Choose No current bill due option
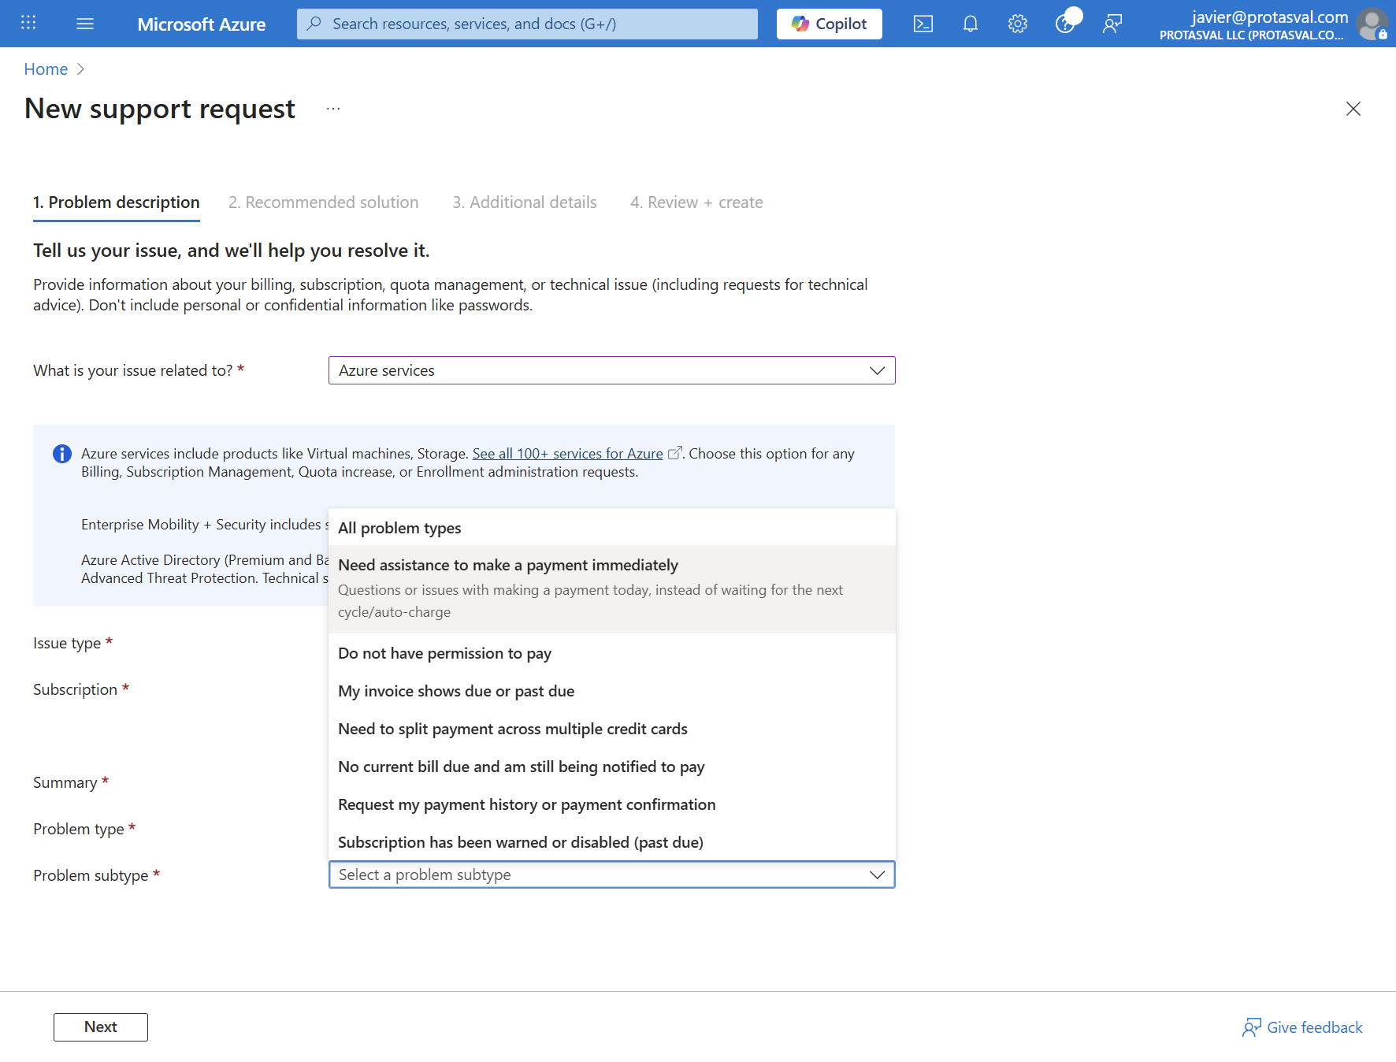The image size is (1396, 1062). click(x=612, y=767)
